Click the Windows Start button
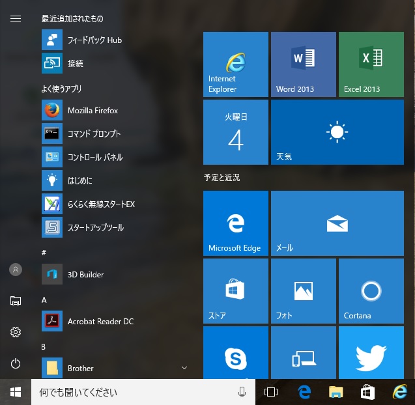The height and width of the screenshot is (405, 415). coord(16,392)
